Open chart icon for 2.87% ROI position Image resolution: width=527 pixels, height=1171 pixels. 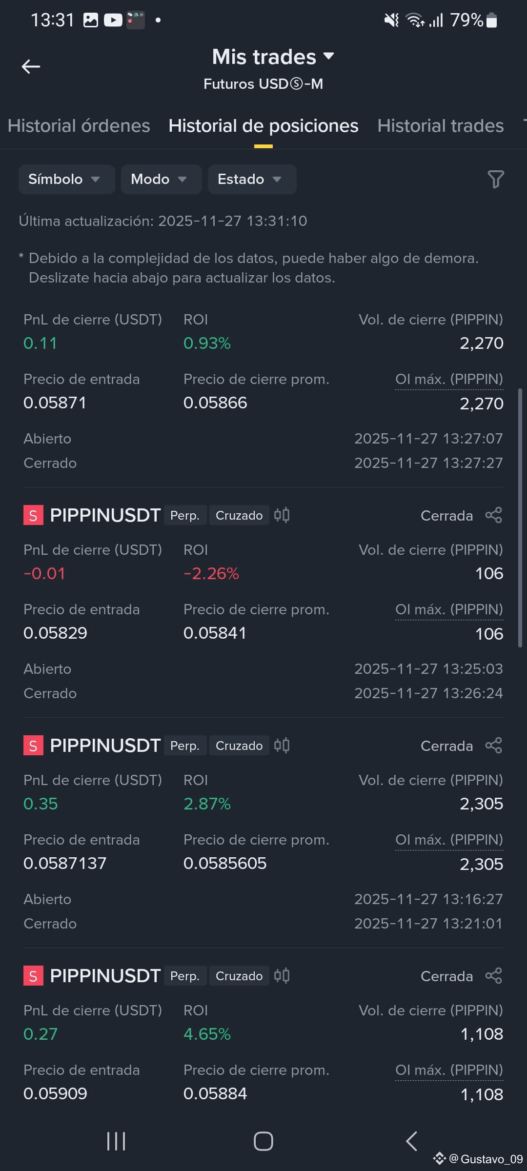click(282, 746)
